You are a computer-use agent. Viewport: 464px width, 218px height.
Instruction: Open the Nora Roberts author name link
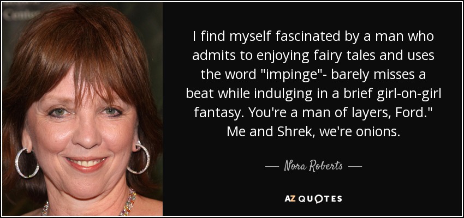coord(313,166)
